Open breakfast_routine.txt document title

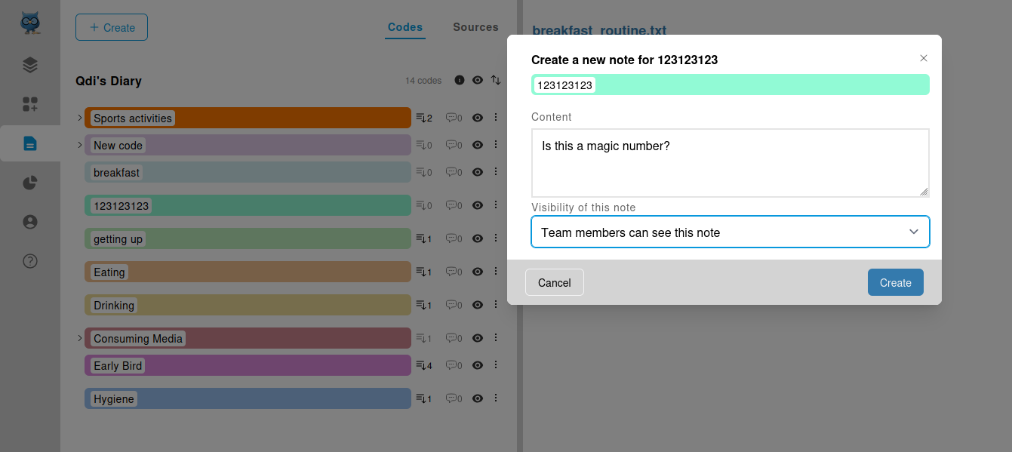(x=599, y=30)
